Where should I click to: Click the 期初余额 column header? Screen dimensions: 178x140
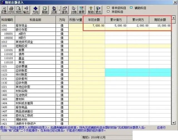click(x=160, y=20)
